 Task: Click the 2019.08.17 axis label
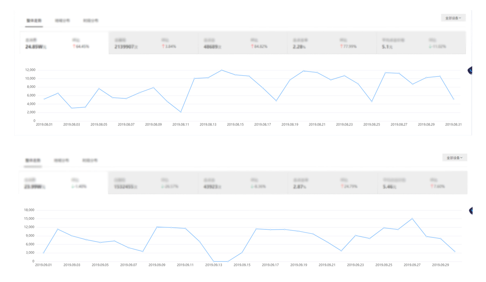262,125
